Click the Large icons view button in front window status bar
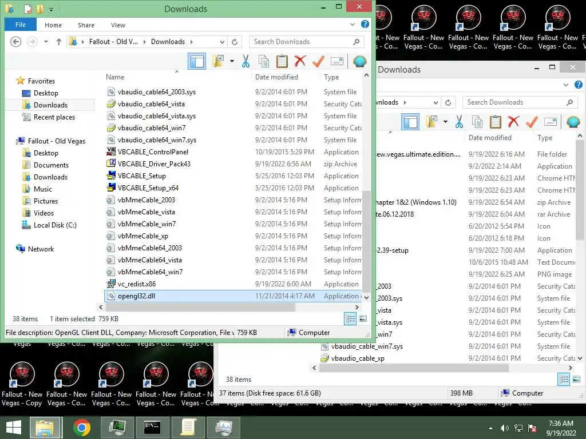The image size is (586, 439). tap(363, 318)
